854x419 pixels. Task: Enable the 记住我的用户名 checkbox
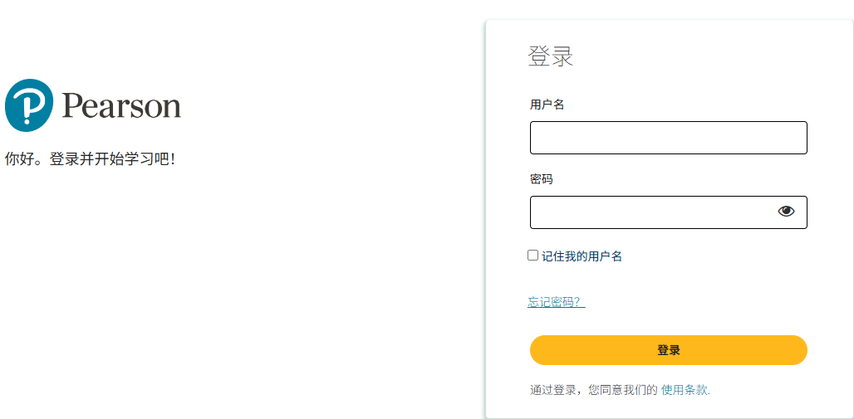click(533, 256)
